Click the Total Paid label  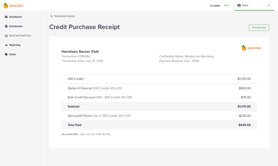(x=75, y=125)
